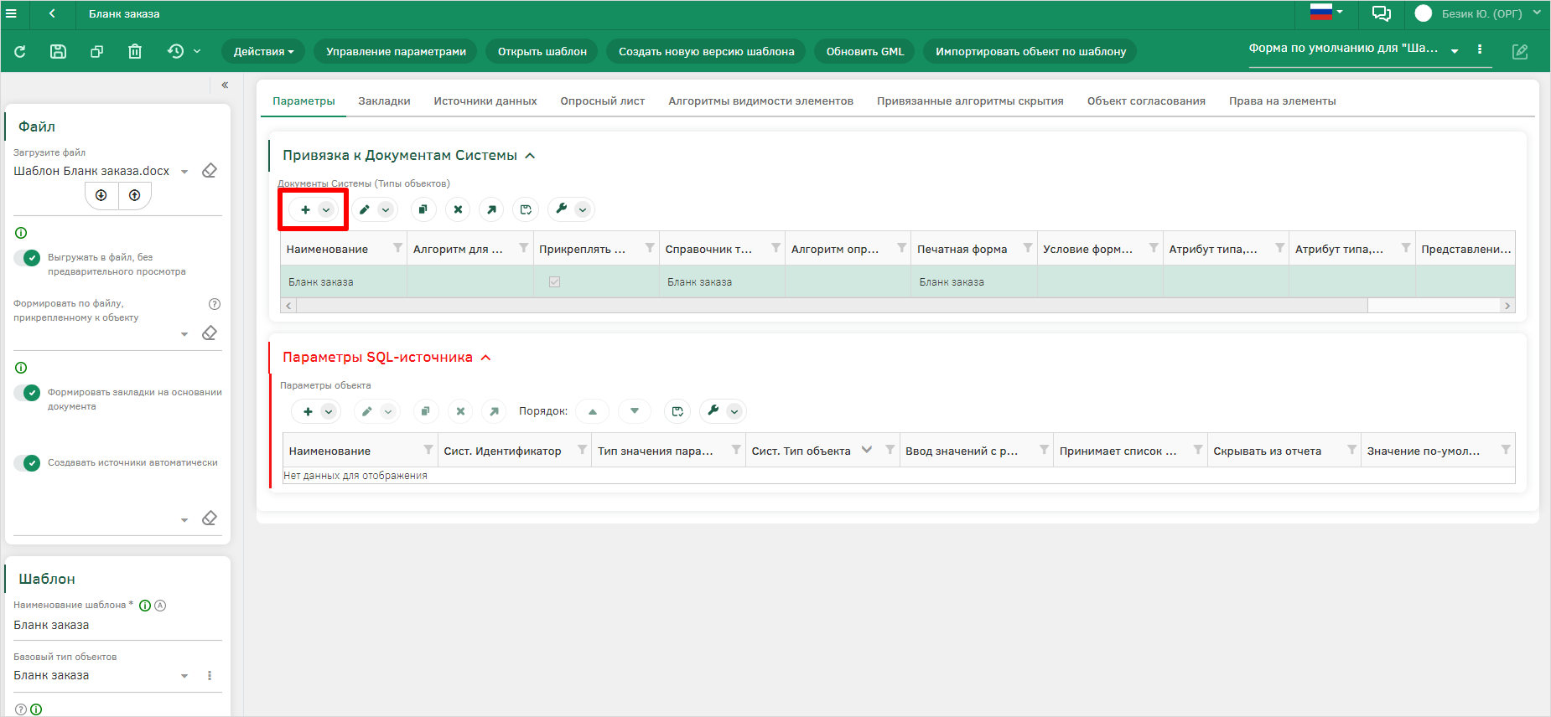Screen dimensions: 1551x717
Task: Save the form with the diskette icon
Action: [x=58, y=52]
